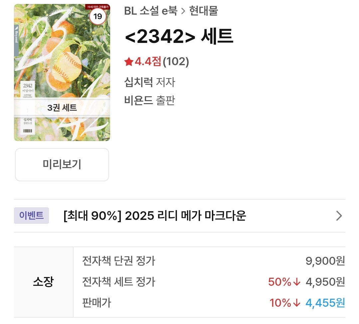
Task: Open the 현대물 subcategory breadcrumb
Action: (204, 11)
